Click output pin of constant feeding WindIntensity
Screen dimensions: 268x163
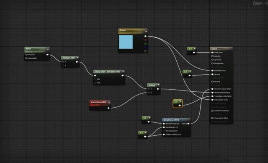point(149,122)
